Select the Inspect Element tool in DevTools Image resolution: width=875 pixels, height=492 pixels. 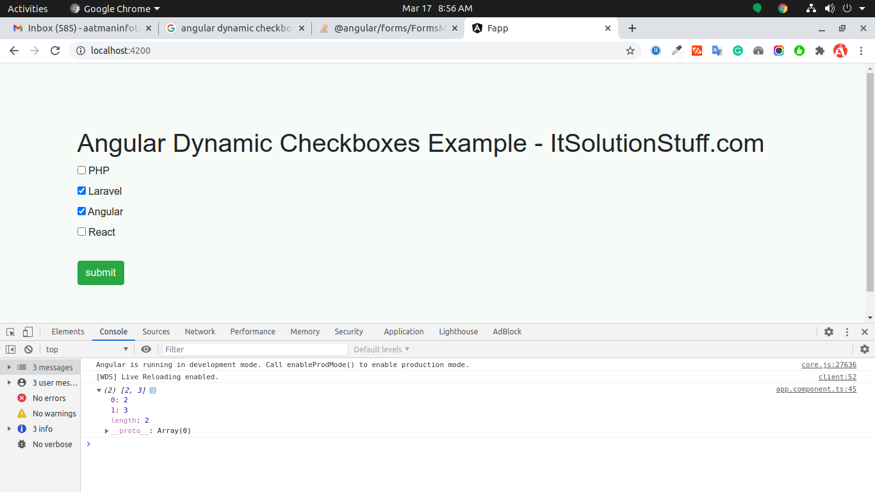click(10, 331)
